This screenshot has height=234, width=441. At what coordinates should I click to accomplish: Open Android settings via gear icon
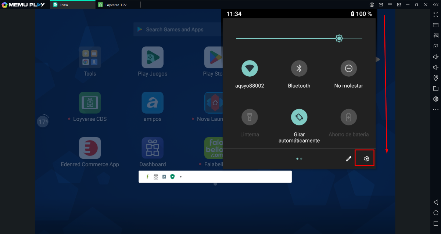366,158
